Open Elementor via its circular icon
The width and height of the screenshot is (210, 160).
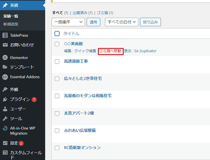(5, 58)
